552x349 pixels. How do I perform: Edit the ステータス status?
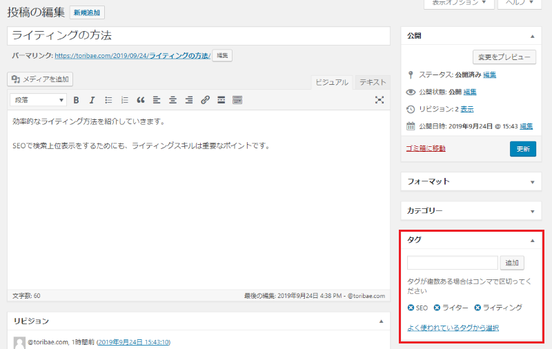489,75
